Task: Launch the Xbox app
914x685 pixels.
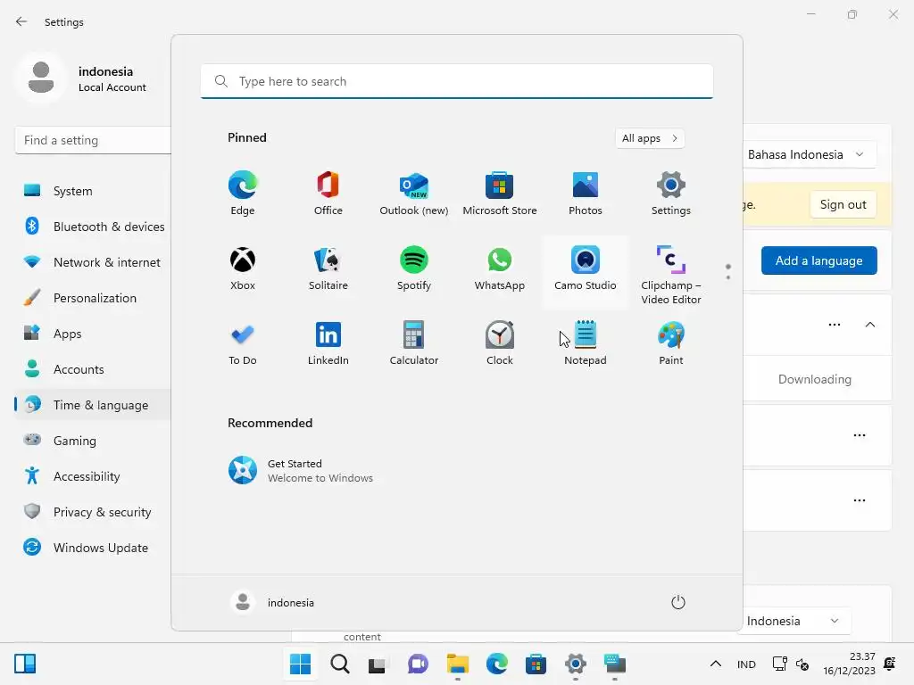Action: click(243, 268)
